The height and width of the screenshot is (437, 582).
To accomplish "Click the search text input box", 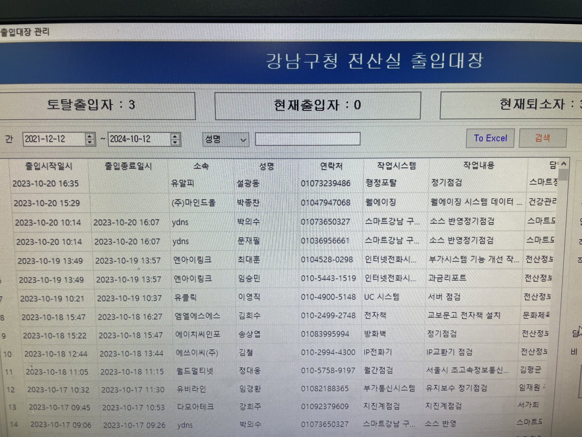I will coord(307,139).
